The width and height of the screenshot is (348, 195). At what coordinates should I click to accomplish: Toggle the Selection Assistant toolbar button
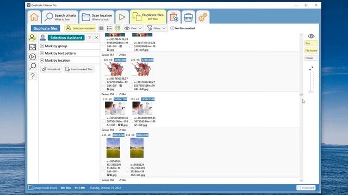click(x=80, y=28)
